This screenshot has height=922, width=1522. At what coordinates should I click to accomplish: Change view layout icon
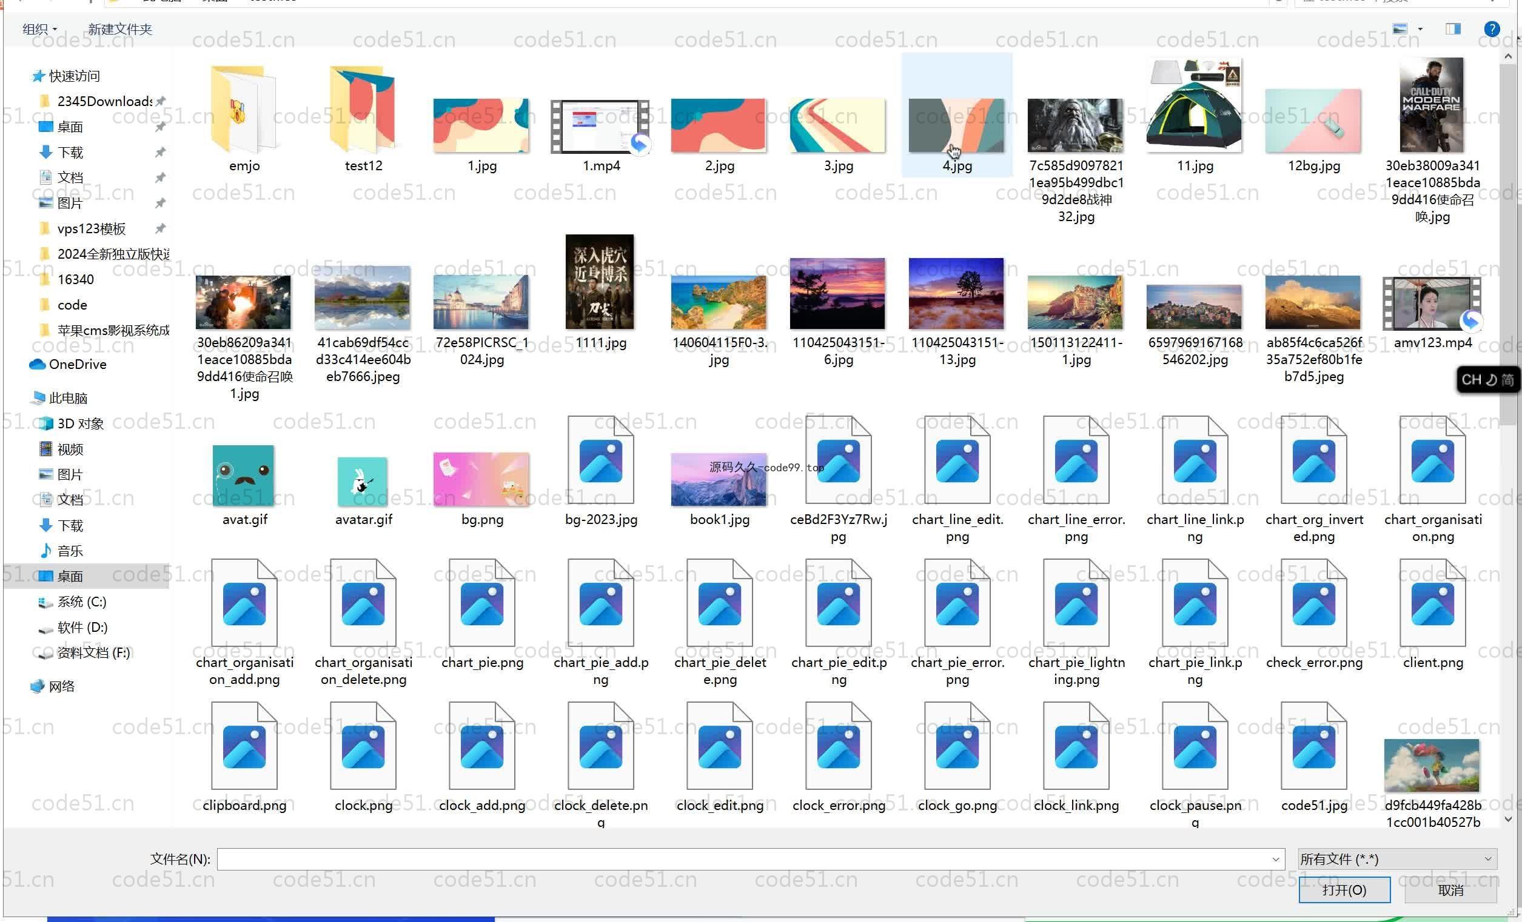tap(1400, 28)
